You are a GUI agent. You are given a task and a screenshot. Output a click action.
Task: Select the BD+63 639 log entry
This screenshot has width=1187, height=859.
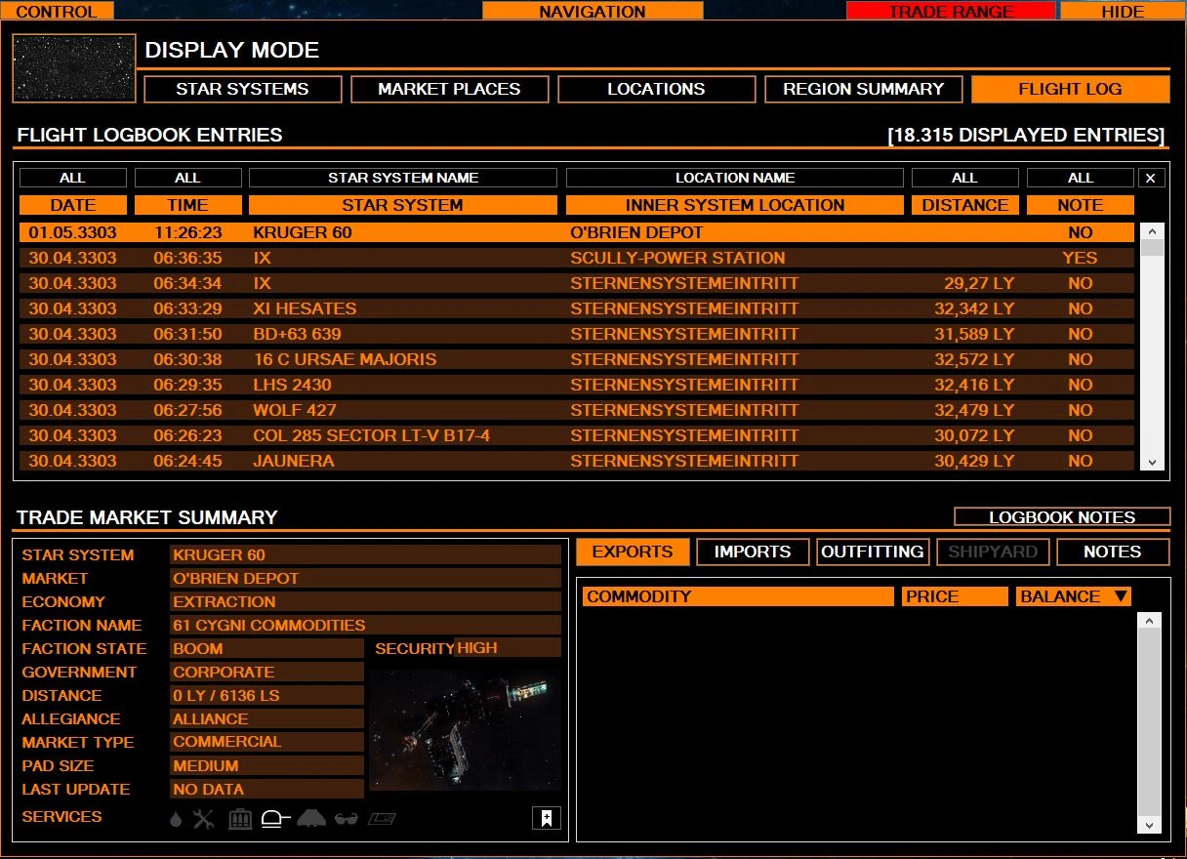577,334
